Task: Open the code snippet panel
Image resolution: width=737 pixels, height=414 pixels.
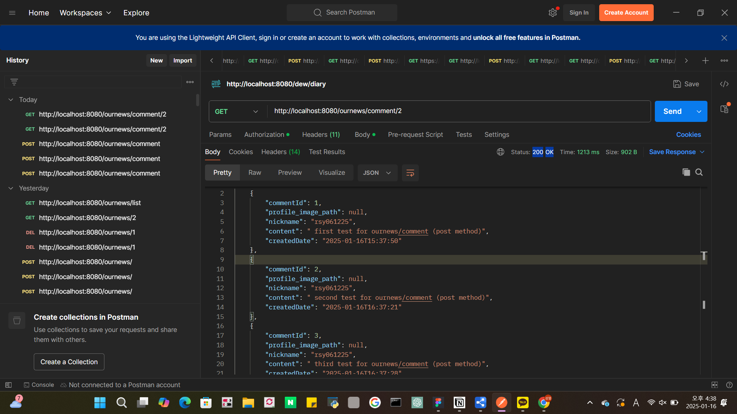Action: click(724, 84)
